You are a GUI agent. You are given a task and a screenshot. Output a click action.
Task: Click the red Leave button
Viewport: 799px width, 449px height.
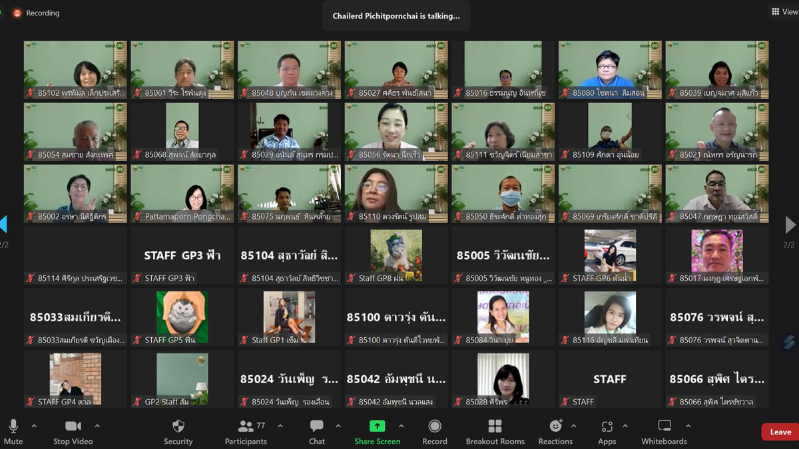[x=780, y=432]
